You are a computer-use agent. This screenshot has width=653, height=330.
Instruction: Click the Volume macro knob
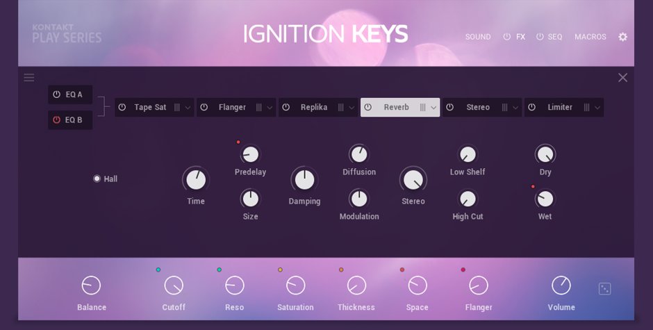pos(561,286)
